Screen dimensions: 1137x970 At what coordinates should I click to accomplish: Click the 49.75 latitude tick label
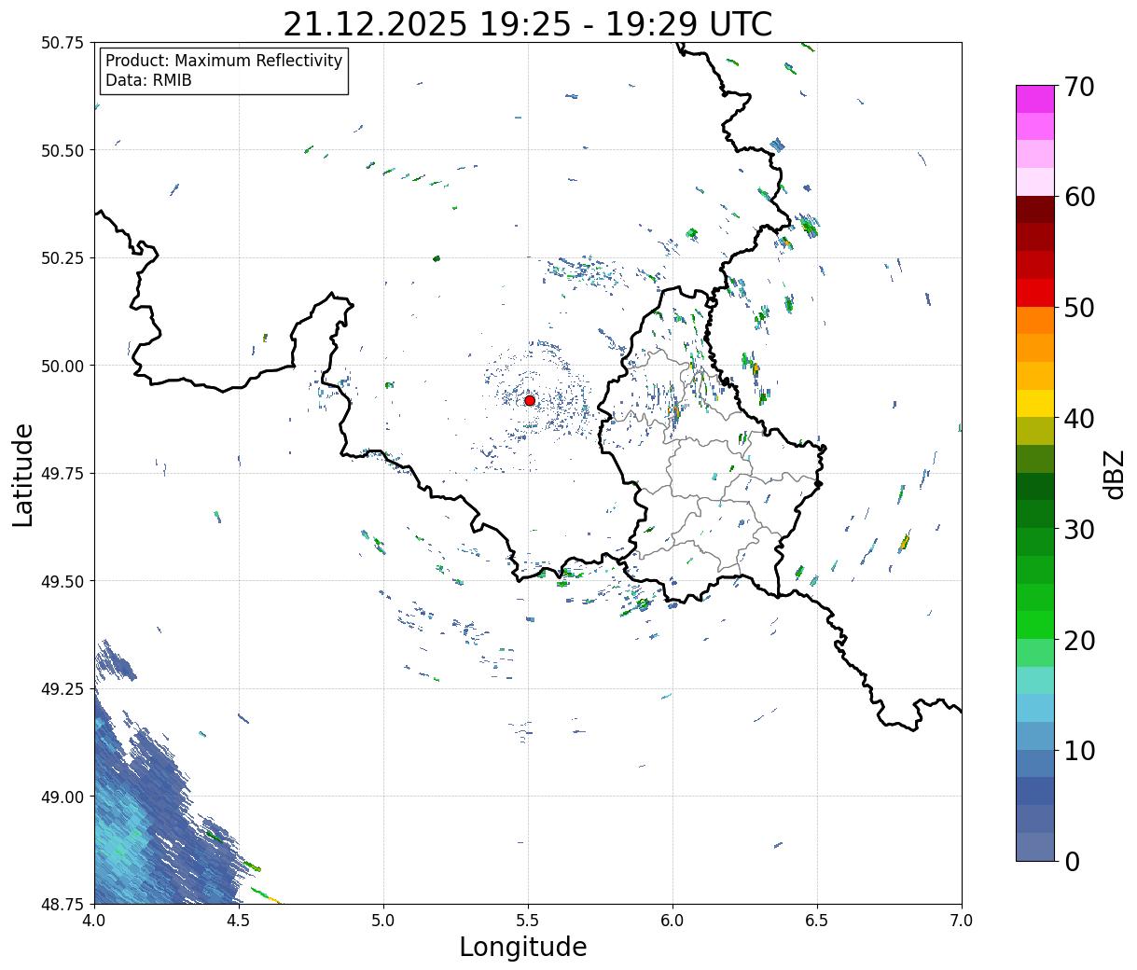[62, 474]
